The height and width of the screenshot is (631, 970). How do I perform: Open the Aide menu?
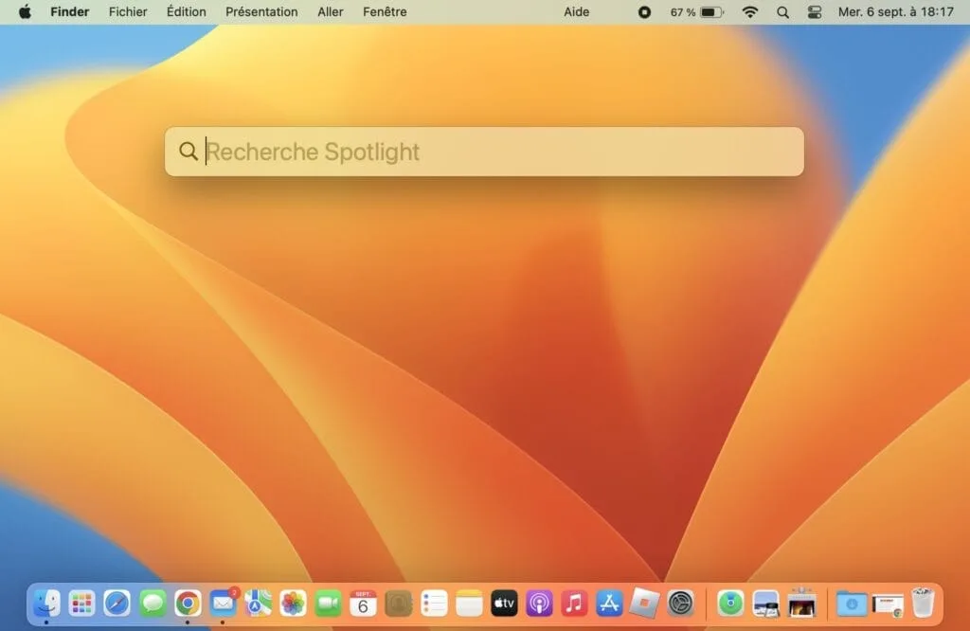coord(576,12)
